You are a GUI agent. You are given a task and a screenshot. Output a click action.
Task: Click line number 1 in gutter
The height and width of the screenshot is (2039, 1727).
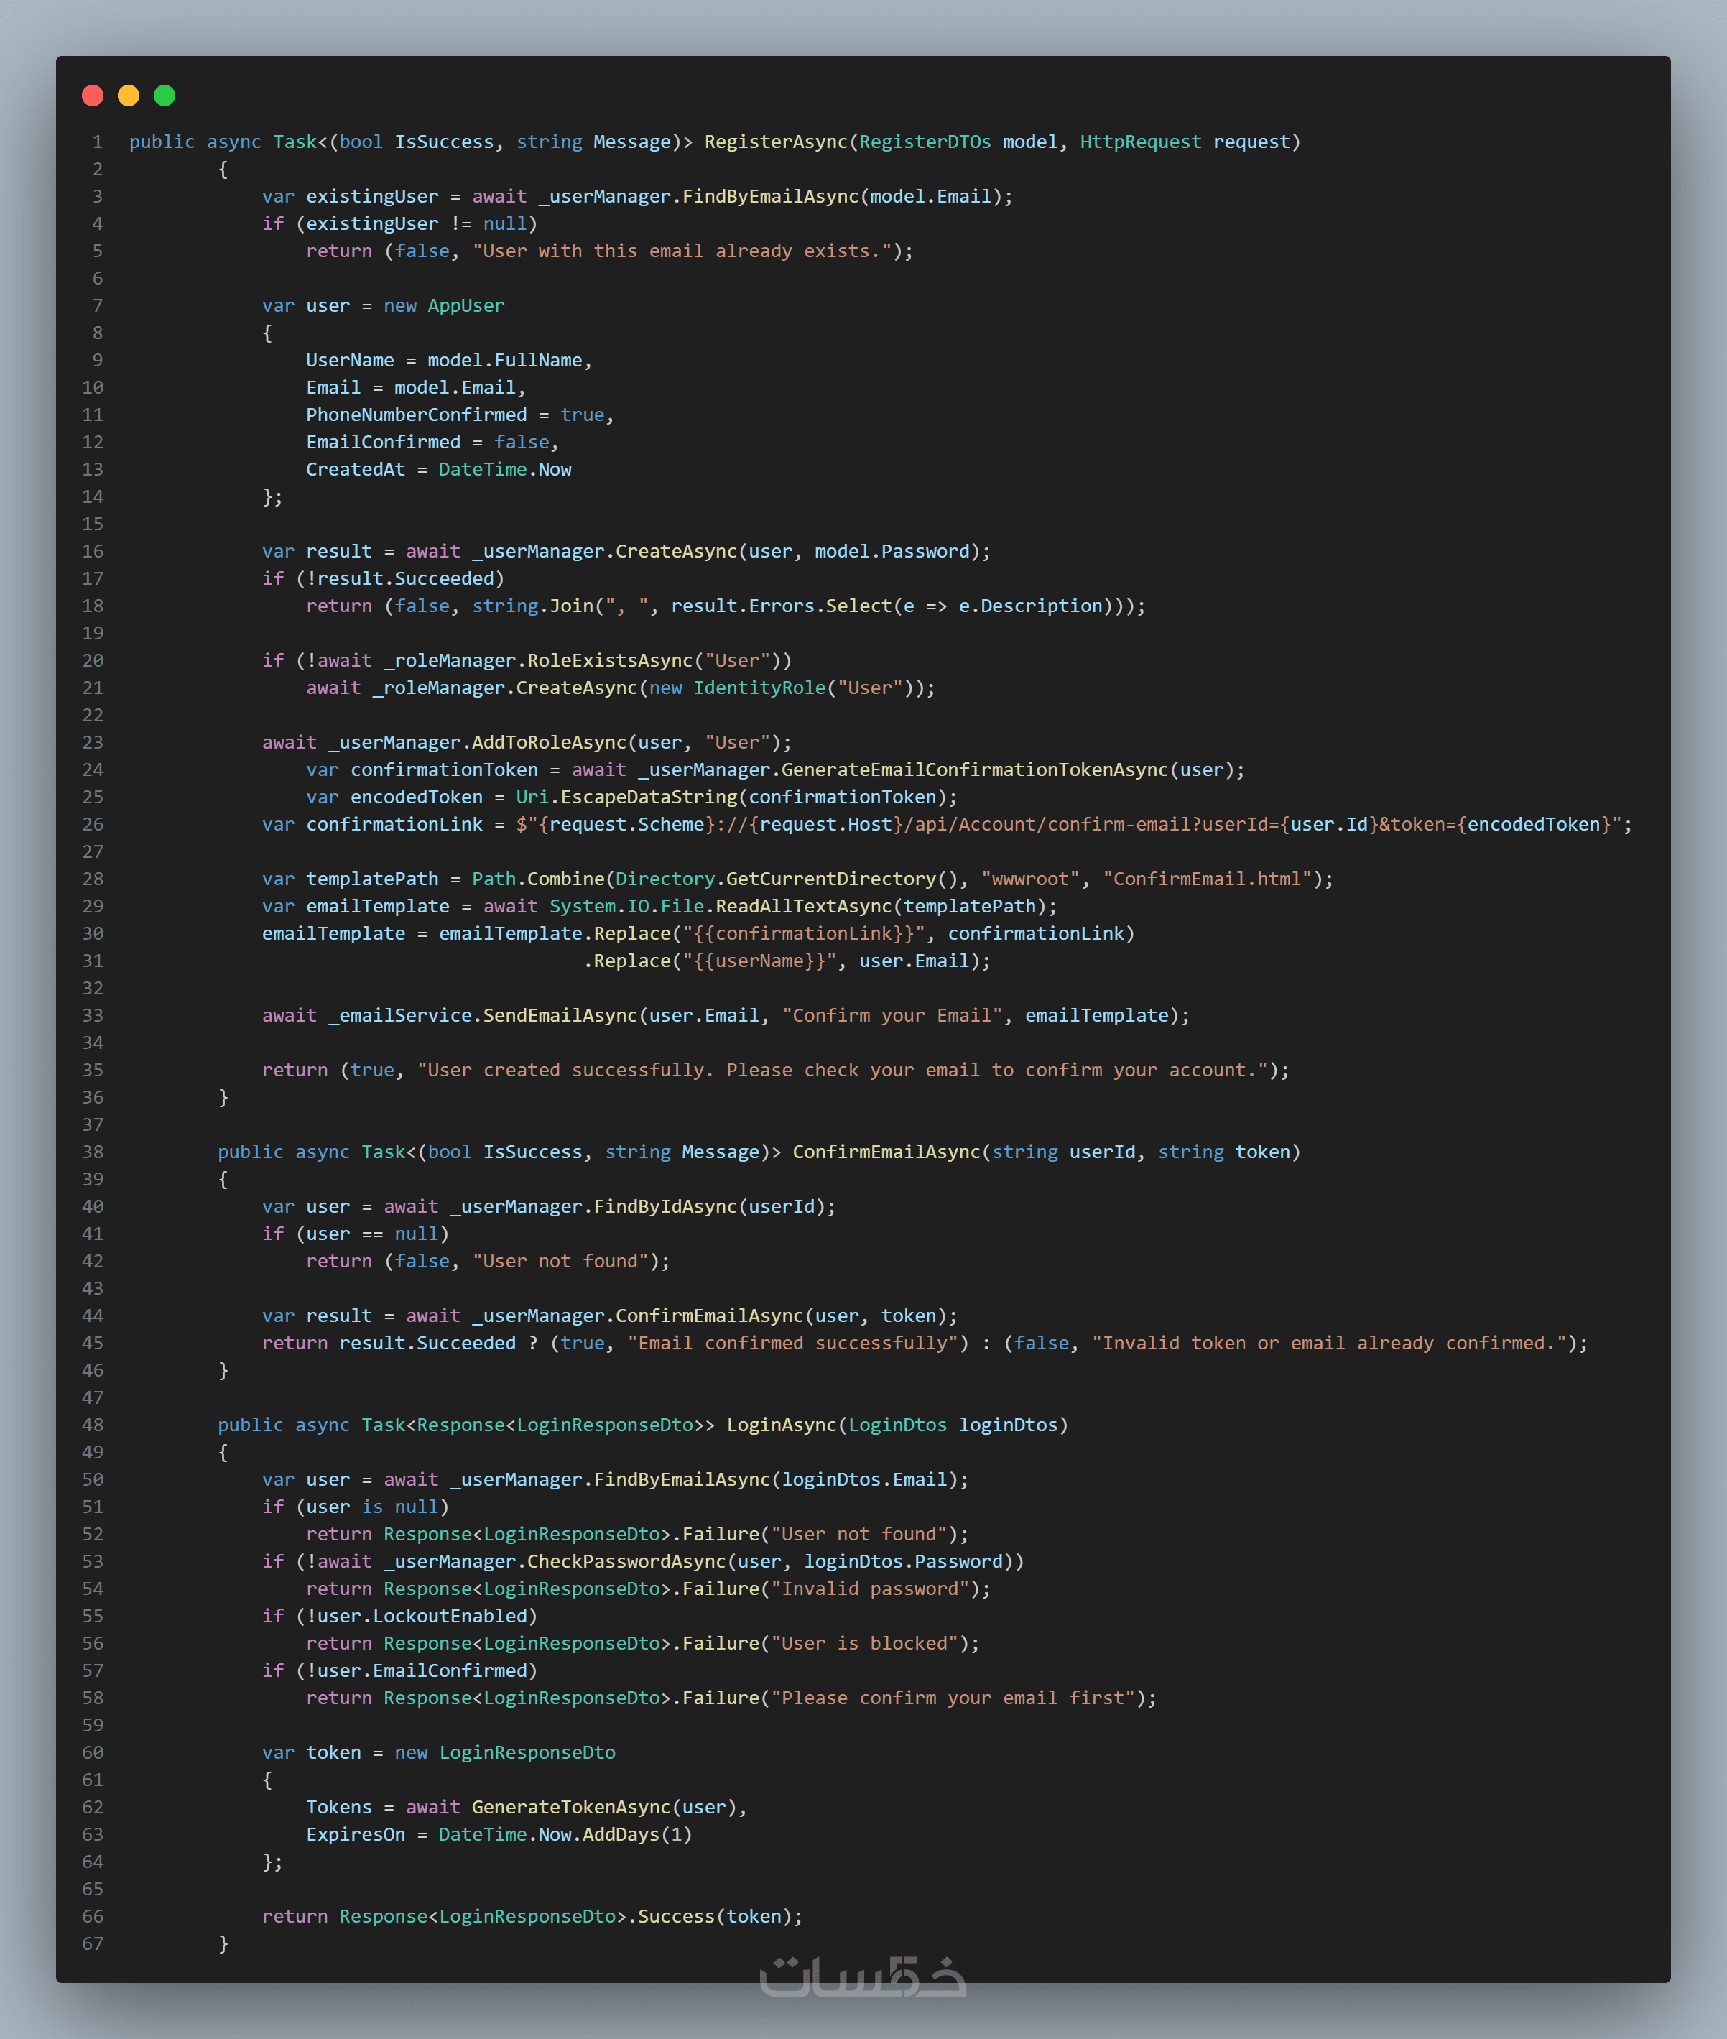pos(97,142)
